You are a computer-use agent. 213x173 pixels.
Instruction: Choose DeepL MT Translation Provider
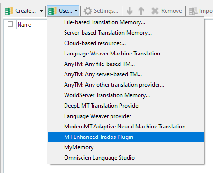click(126, 106)
